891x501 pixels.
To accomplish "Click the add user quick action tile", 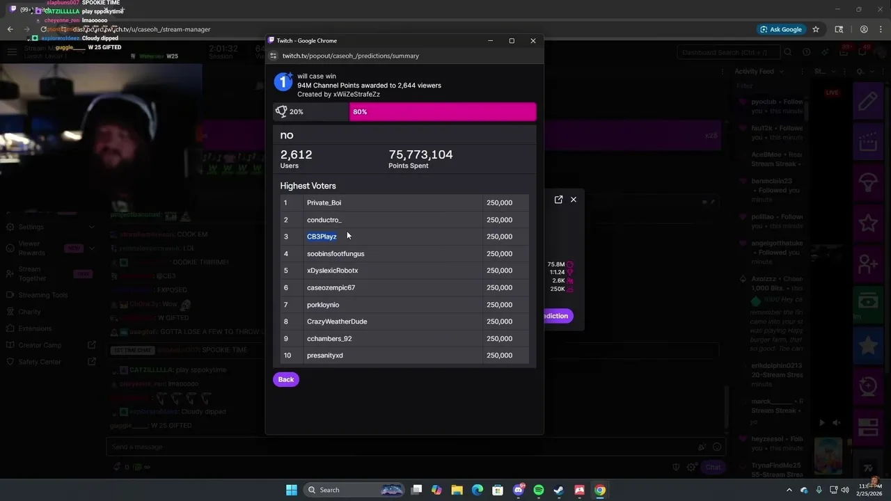I will [868, 264].
